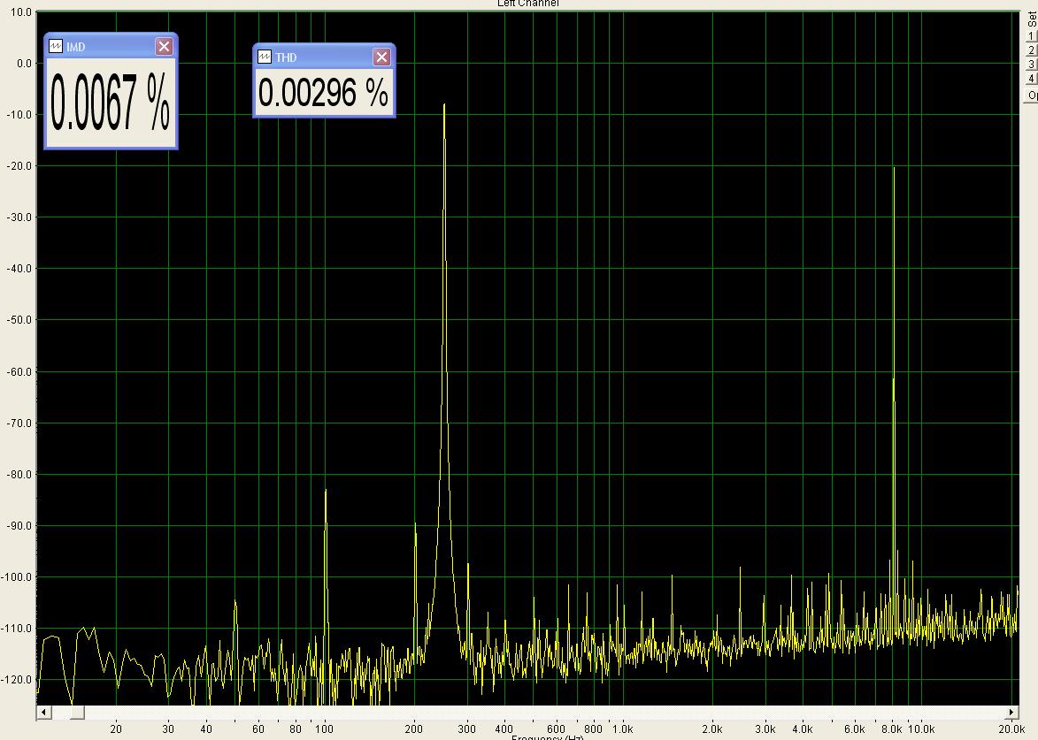Click the left arrow of the frequency scrollbar
Image resolution: width=1038 pixels, height=740 pixels.
(43, 713)
